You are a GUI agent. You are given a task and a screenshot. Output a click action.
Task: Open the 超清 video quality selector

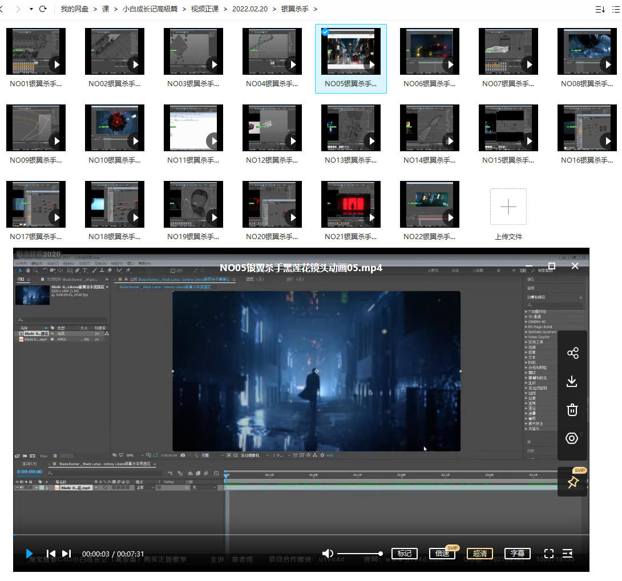click(x=480, y=554)
